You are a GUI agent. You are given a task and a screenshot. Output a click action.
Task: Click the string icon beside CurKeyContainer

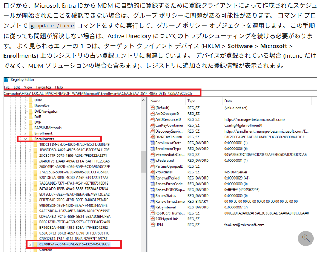click(152, 125)
